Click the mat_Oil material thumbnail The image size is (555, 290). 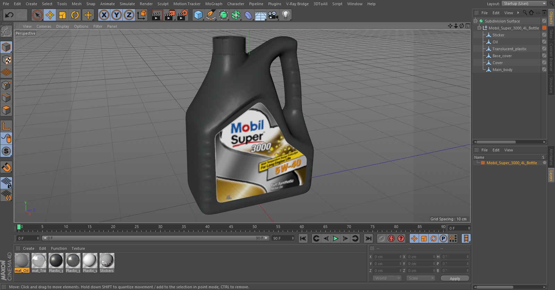point(22,260)
